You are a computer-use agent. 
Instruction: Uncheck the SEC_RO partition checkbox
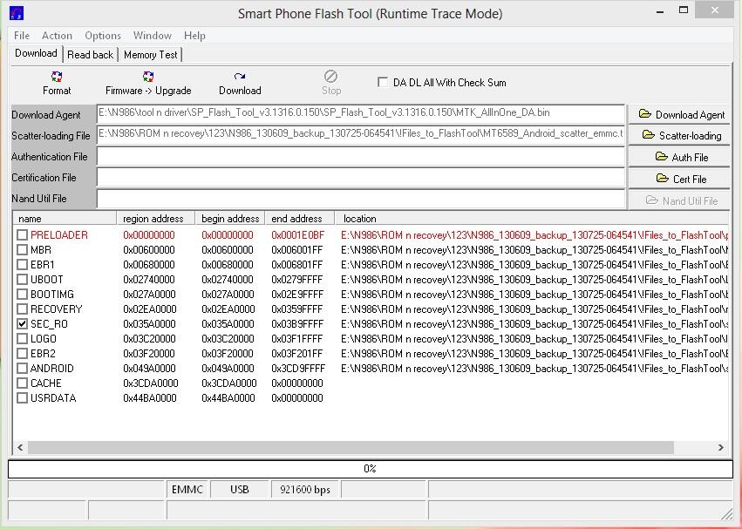coord(22,323)
